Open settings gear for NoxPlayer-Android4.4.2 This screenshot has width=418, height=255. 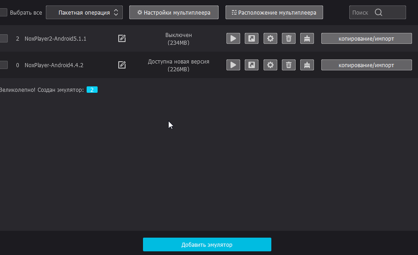tap(270, 65)
